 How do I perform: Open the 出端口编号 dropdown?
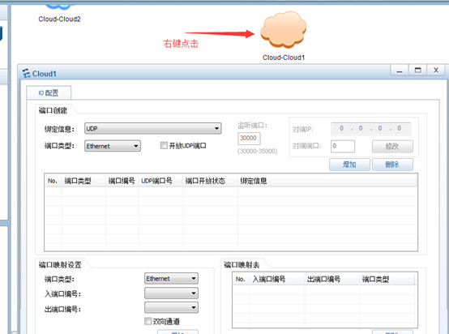click(171, 307)
